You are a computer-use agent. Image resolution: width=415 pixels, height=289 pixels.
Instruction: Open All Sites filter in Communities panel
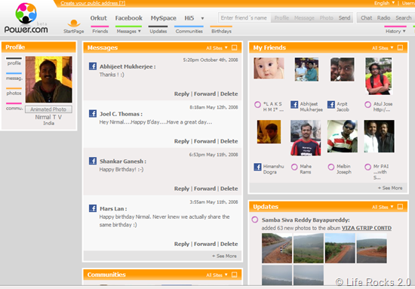coord(217,275)
